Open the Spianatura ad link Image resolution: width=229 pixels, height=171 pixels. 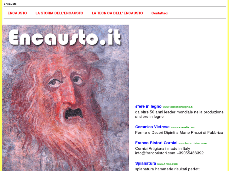(146, 163)
